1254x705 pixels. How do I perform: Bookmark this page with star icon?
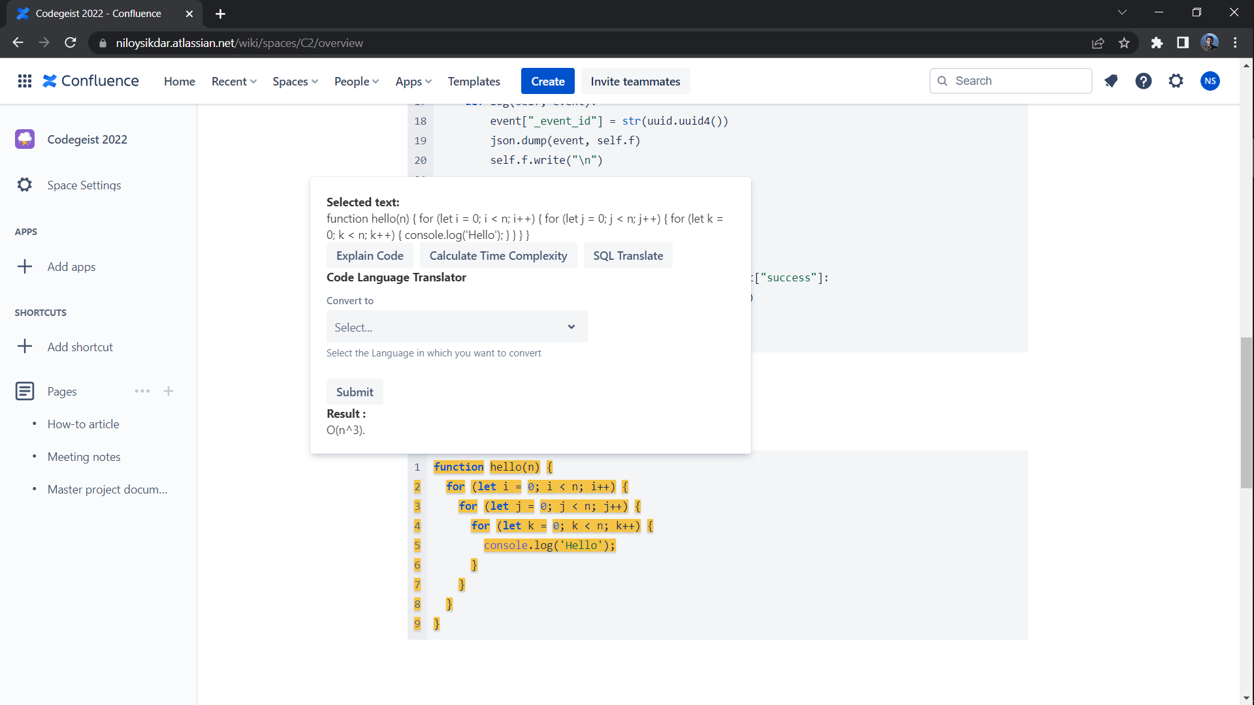[x=1124, y=43]
